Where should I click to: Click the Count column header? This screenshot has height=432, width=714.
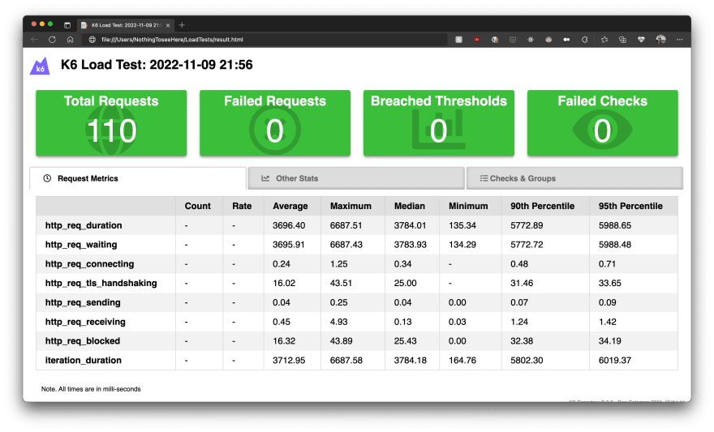click(198, 206)
